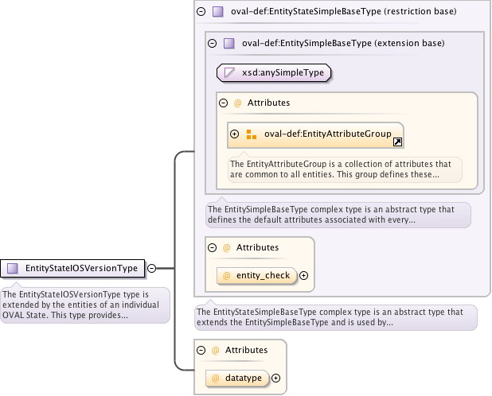Click the purple icon beside oval-def:EntityStateSimpleBaseType
Image resolution: width=492 pixels, height=396 pixels.
tap(218, 12)
